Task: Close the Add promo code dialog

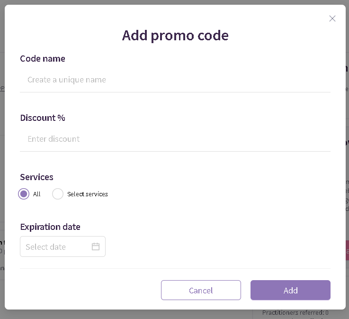Action: pyautogui.click(x=332, y=18)
